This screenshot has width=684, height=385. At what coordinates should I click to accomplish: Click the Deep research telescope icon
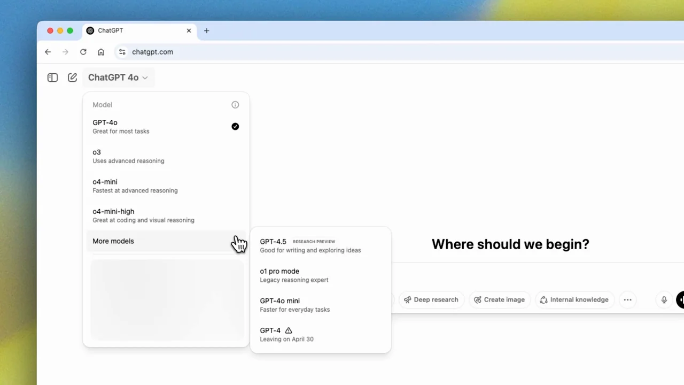tap(407, 300)
